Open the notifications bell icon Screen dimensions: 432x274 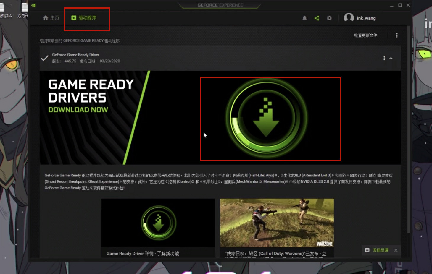click(x=304, y=18)
